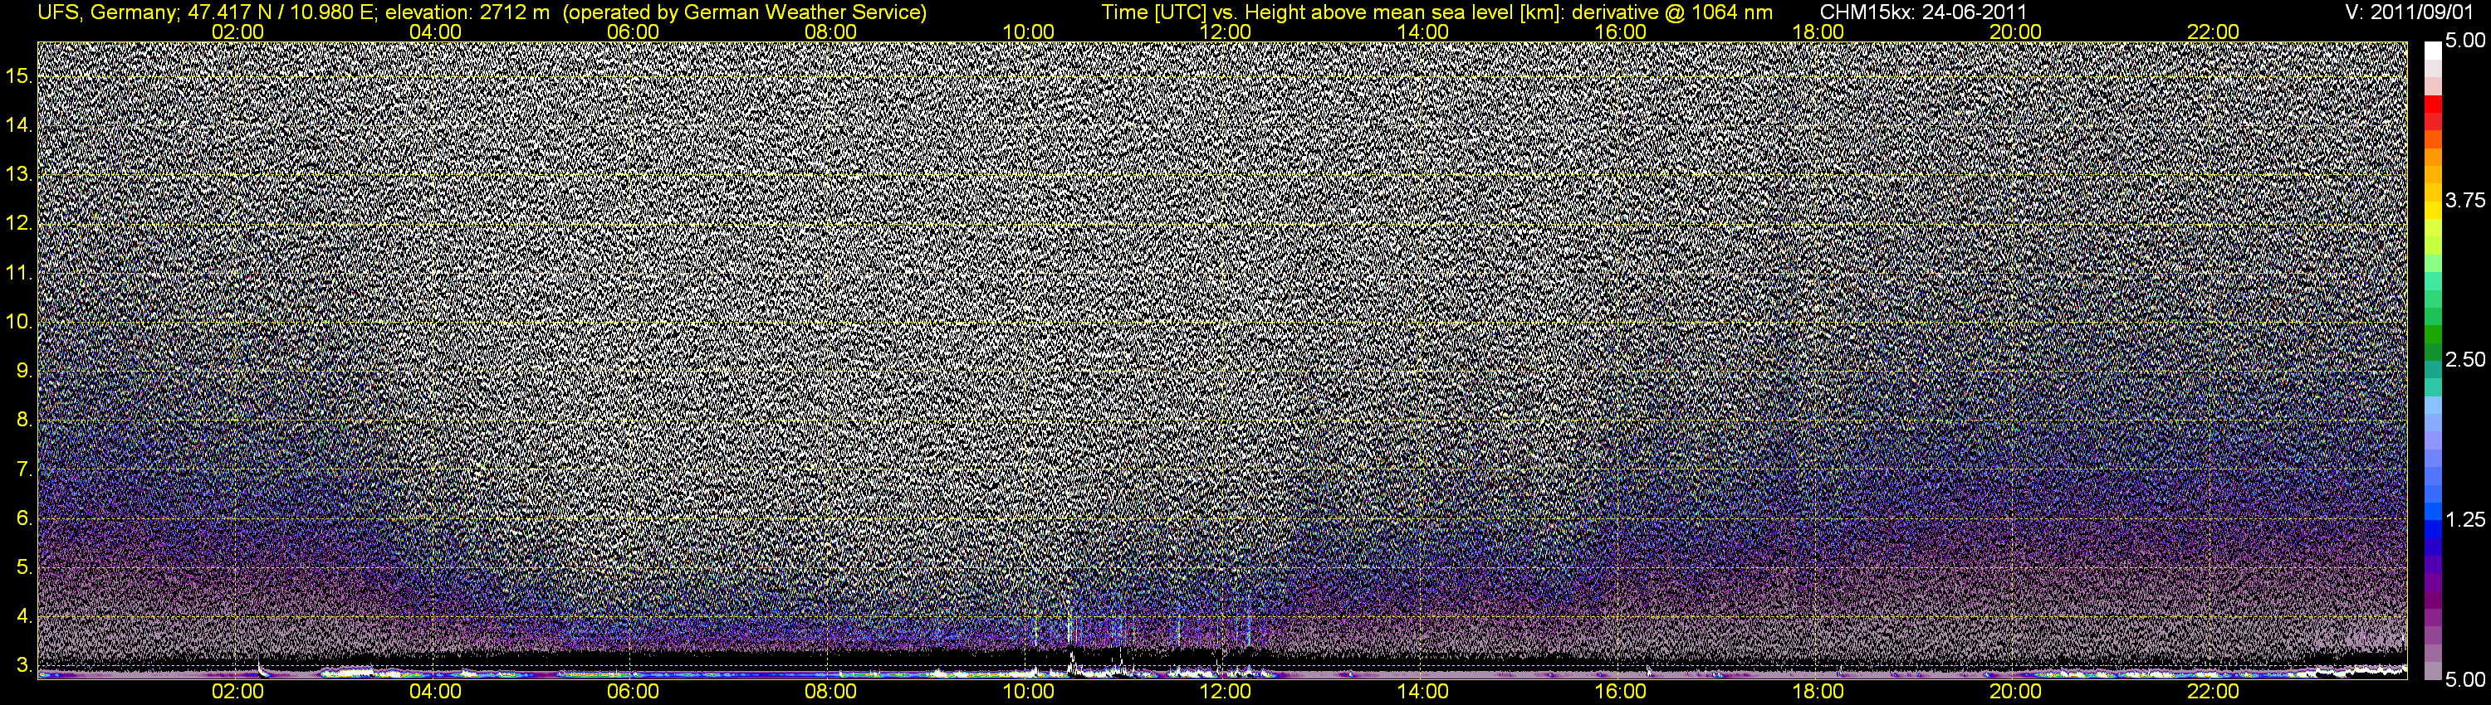This screenshot has height=705, width=2491.
Task: Click the '2.50' color scale value
Action: pos(2465,359)
